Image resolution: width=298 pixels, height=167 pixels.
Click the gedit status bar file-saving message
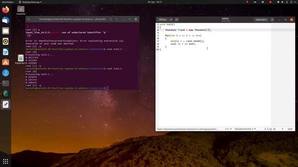[x=188, y=129]
